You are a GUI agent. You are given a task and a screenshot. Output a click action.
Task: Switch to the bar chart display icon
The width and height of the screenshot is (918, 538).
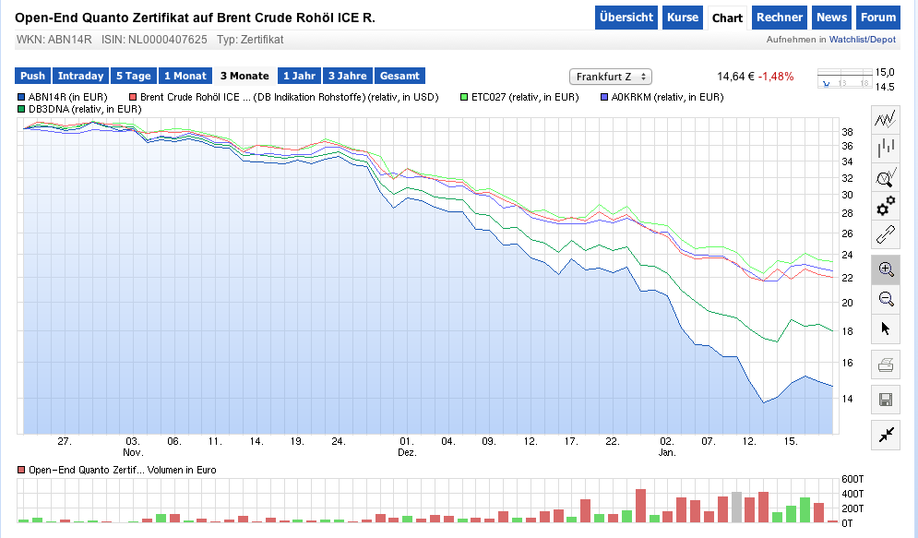(x=885, y=147)
